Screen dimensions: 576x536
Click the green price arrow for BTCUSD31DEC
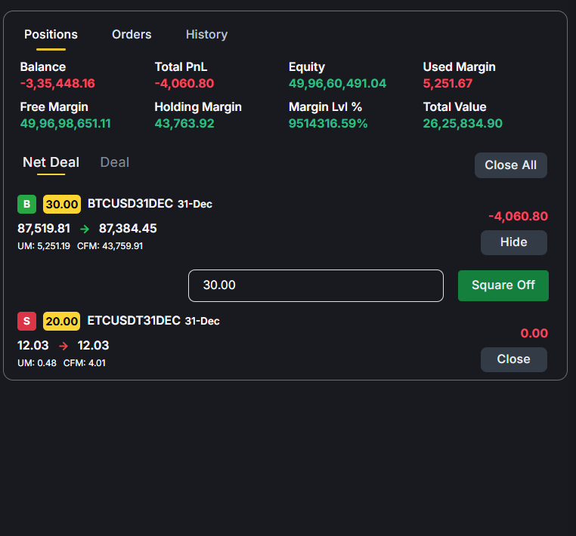(84, 229)
